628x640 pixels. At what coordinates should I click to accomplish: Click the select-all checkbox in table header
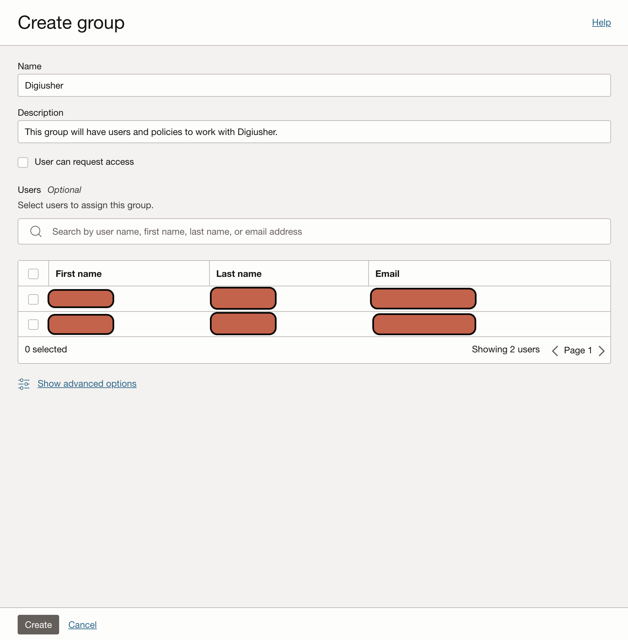click(x=33, y=273)
